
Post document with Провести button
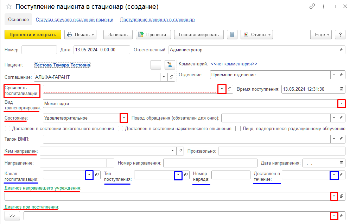[153, 34]
